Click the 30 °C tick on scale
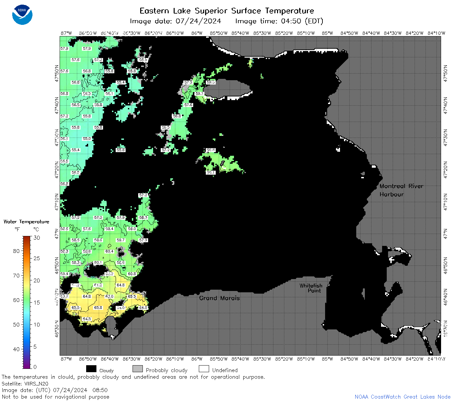This screenshot has height=402, width=454. (x=37, y=238)
